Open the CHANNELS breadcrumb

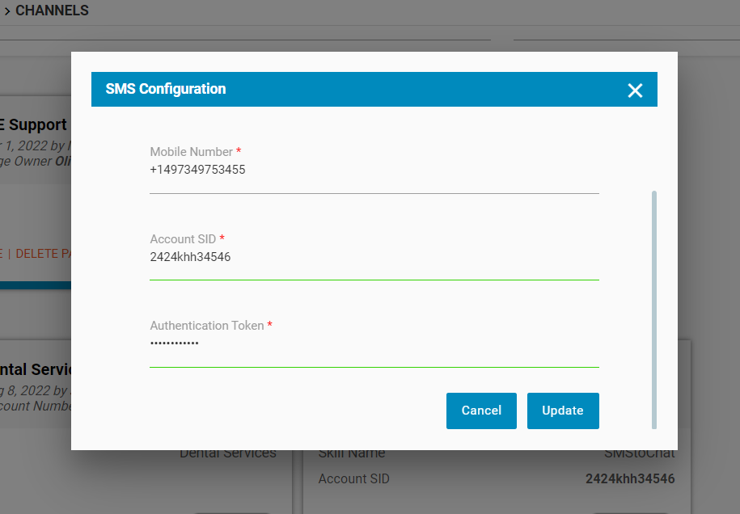click(52, 11)
